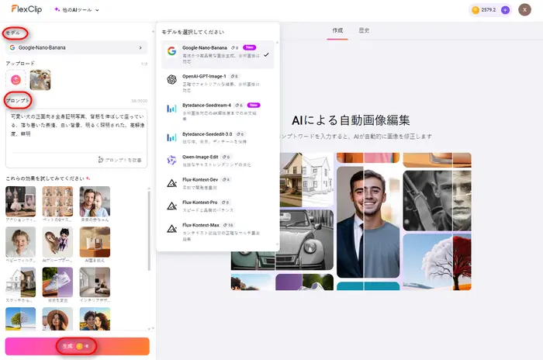
Task: Choose Flux-Kontext-Max model
Action: tap(217, 231)
